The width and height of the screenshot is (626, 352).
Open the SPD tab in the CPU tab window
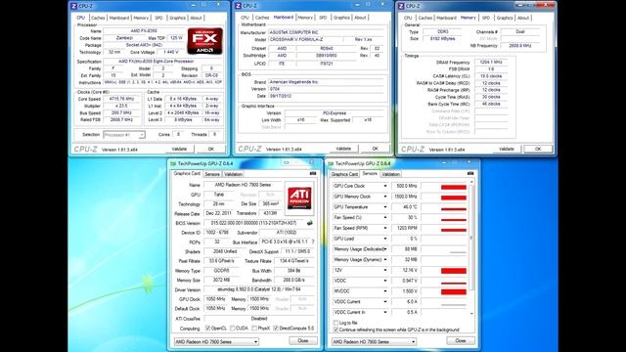point(158,18)
